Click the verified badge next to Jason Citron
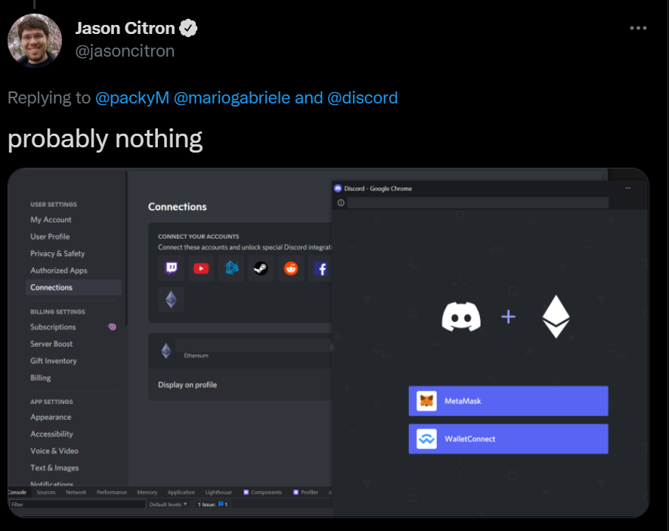The width and height of the screenshot is (669, 531). 188,28
